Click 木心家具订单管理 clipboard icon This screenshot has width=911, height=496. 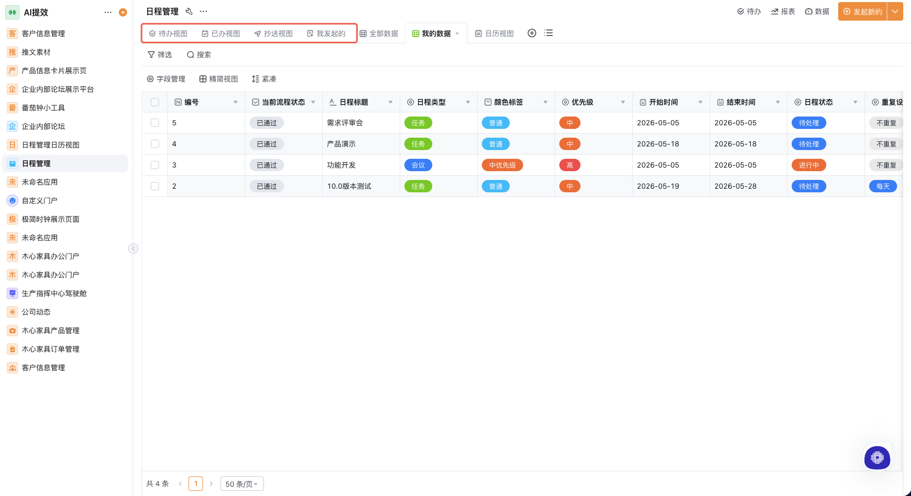pyautogui.click(x=12, y=349)
